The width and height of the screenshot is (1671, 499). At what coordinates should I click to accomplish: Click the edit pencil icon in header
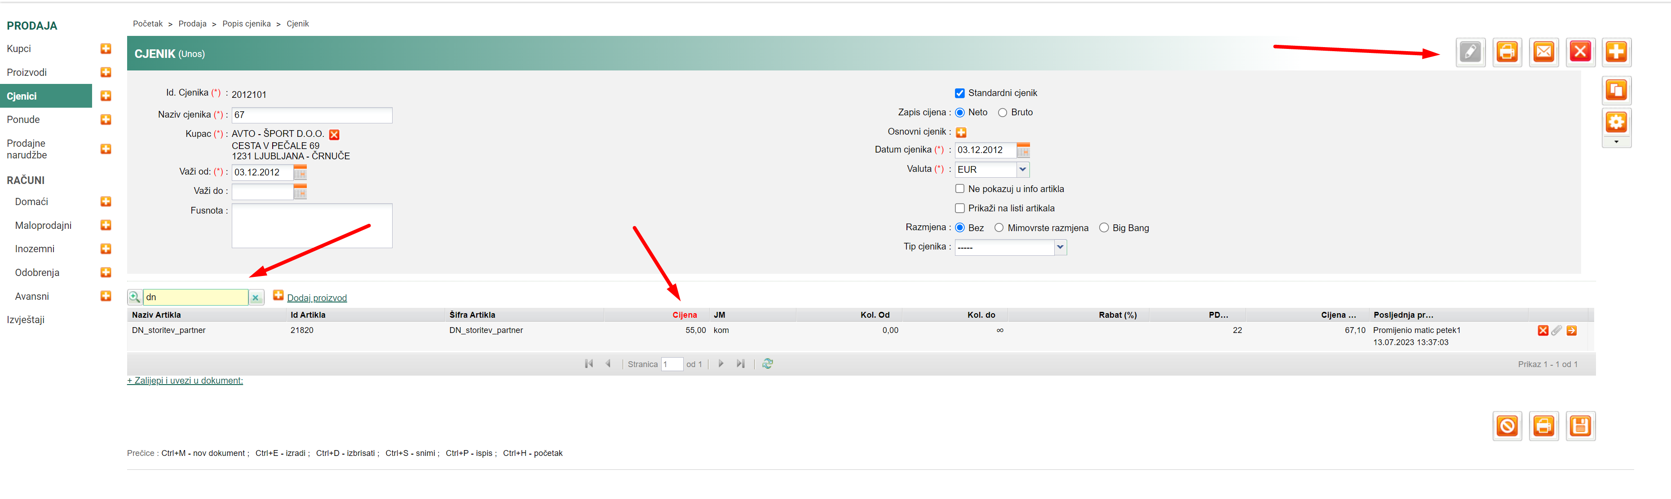coord(1470,52)
